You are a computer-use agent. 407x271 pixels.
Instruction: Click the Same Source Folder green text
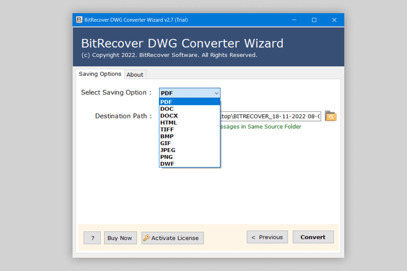click(x=260, y=127)
